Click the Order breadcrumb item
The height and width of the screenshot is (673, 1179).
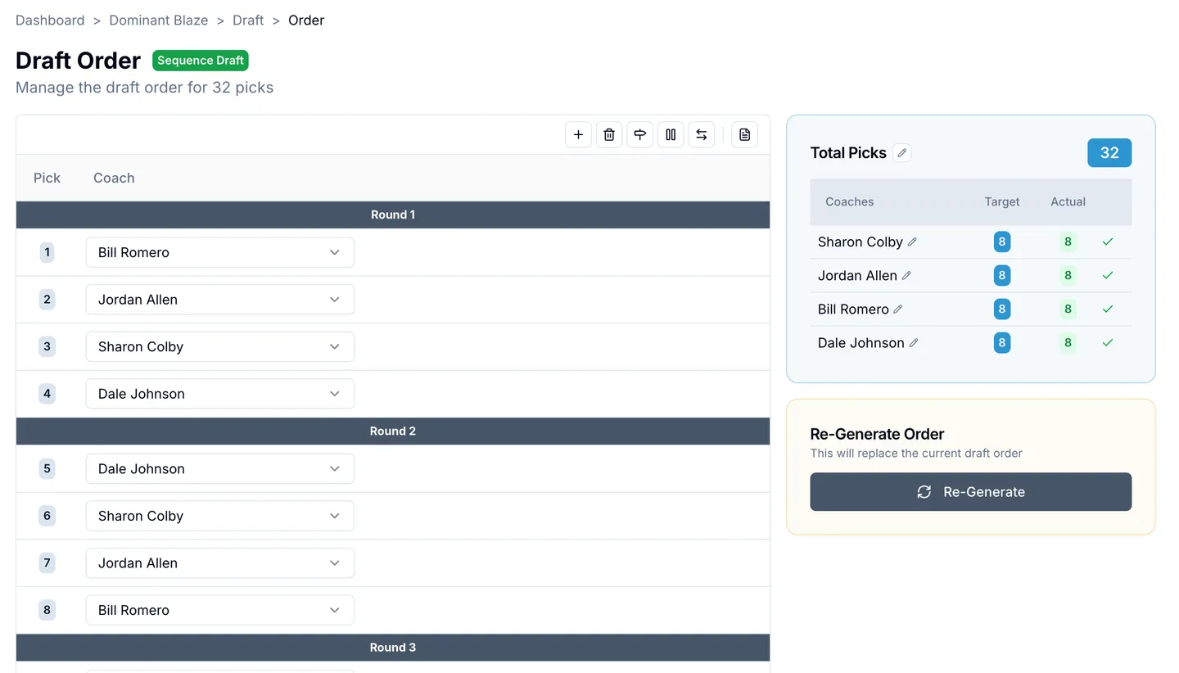click(306, 20)
